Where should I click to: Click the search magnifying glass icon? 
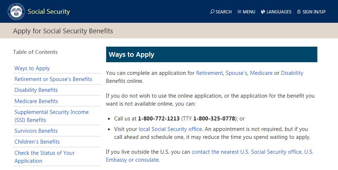click(x=212, y=12)
